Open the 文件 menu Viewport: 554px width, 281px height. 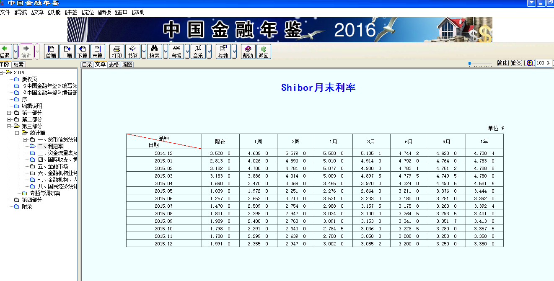(5, 12)
